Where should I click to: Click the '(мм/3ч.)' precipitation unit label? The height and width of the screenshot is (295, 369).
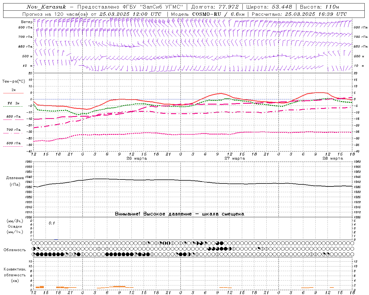pyautogui.click(x=15, y=221)
